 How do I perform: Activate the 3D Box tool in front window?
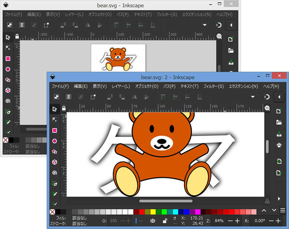[54, 162]
